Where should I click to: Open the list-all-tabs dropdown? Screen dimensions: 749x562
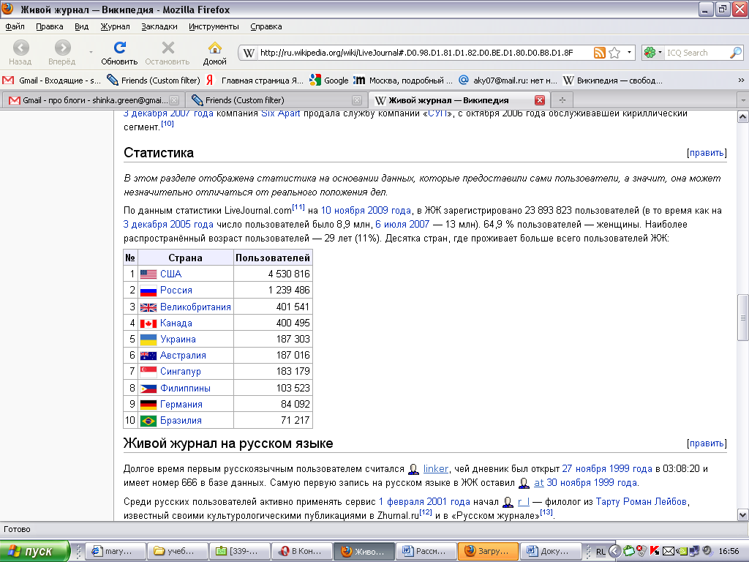pos(743,100)
